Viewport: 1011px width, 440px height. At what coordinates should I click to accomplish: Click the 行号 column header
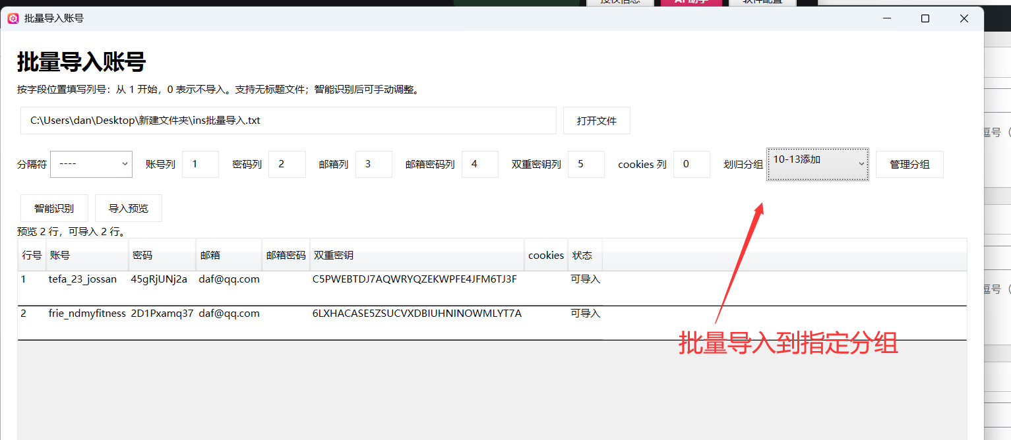[x=32, y=255]
